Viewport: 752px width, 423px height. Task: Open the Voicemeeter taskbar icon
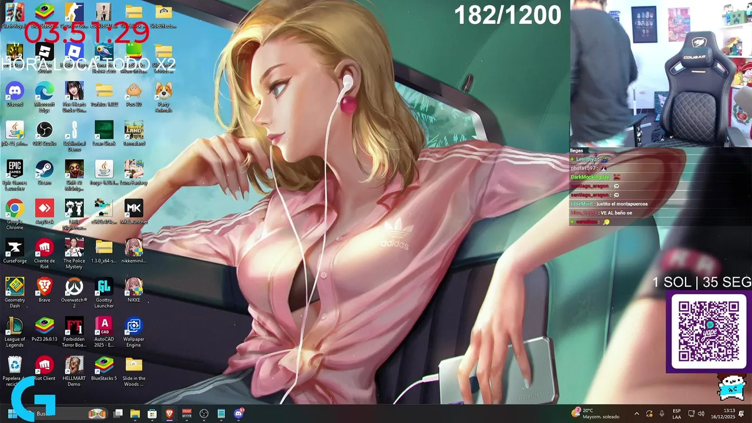click(187, 414)
